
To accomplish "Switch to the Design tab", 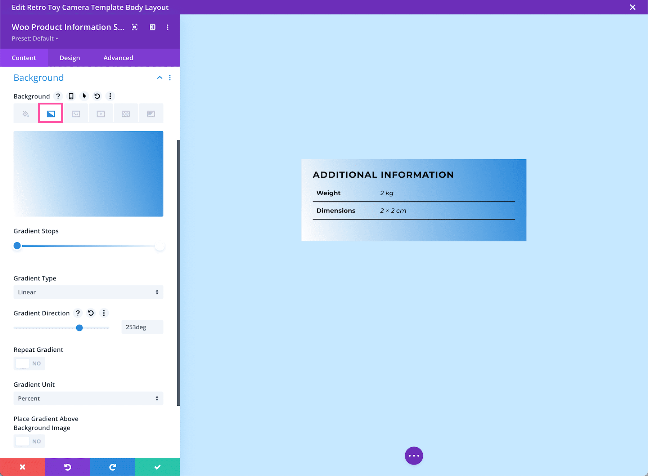I will coord(69,58).
